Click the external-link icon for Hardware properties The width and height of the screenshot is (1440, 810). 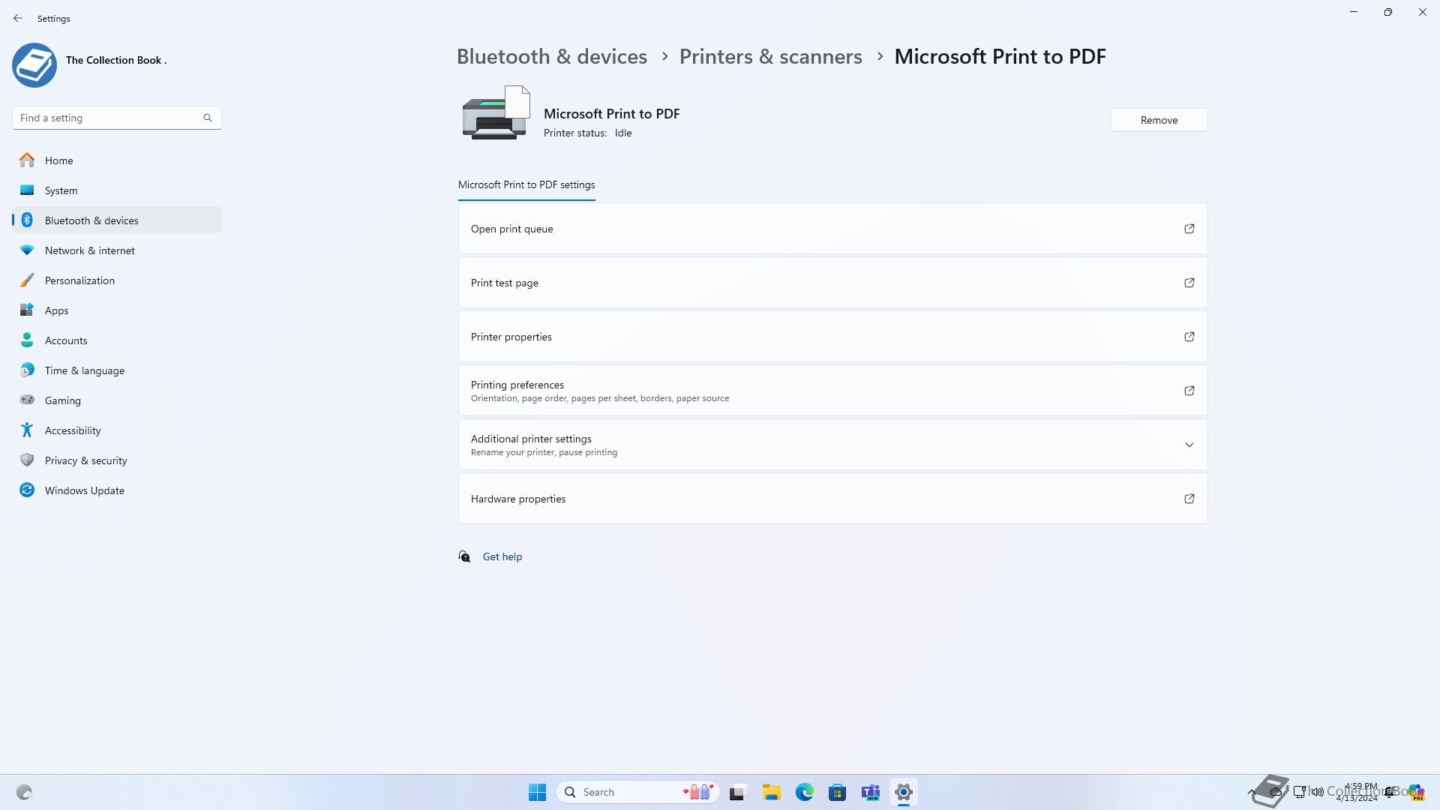[1189, 499]
